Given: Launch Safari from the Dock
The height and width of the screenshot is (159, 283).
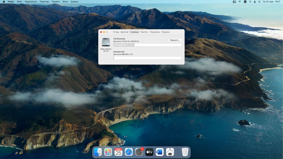Looking at the screenshot, I should pyautogui.click(x=129, y=152).
